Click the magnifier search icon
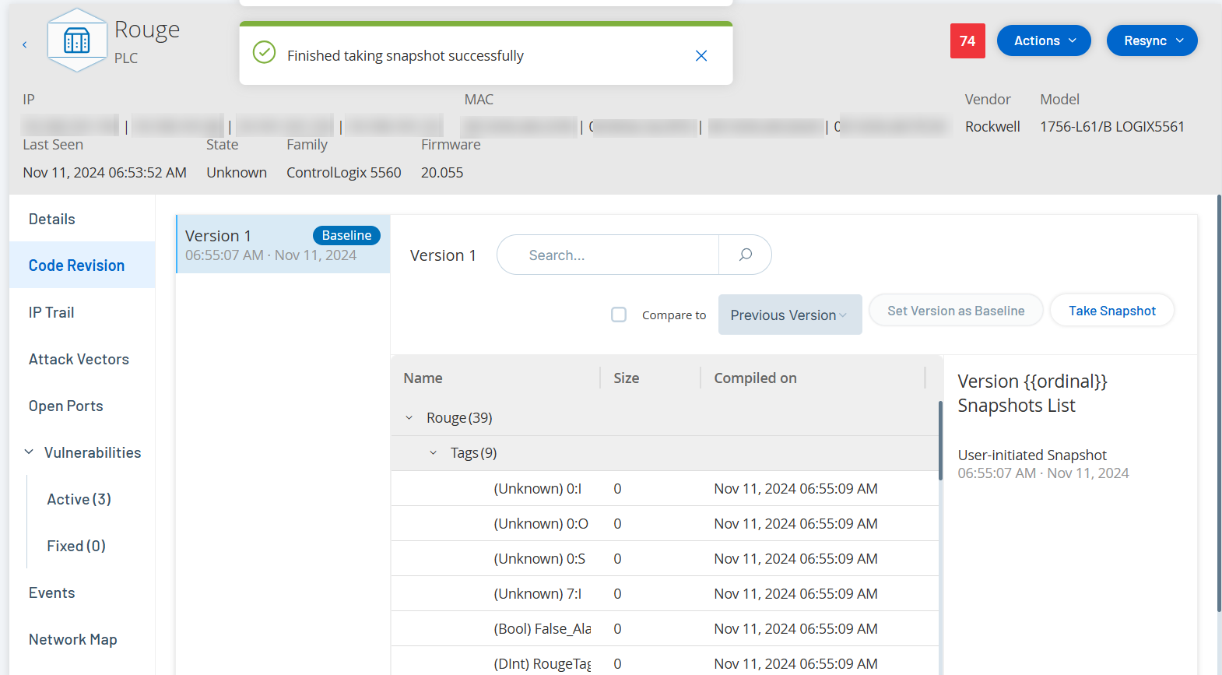The width and height of the screenshot is (1222, 675). pos(745,255)
